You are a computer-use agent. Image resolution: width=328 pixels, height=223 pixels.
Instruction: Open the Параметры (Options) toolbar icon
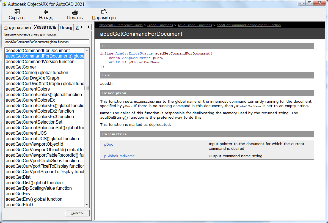[104, 12]
